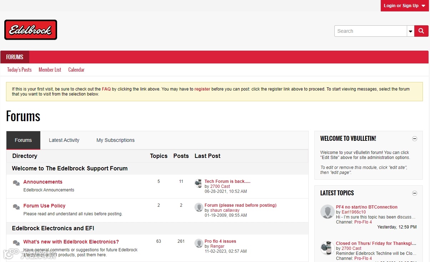Switch to the My Subscriptions tab
Viewport: 430px width, 262px height.
tap(116, 140)
